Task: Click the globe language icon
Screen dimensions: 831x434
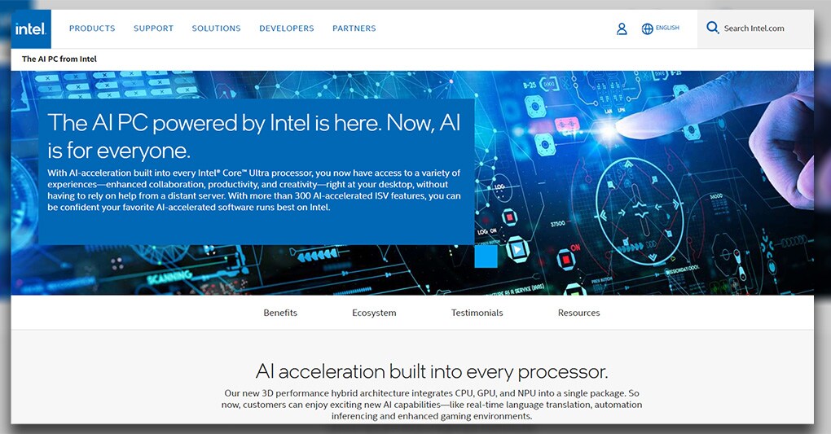Action: click(647, 28)
